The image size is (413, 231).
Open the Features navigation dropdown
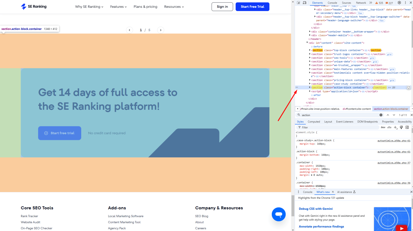click(118, 6)
